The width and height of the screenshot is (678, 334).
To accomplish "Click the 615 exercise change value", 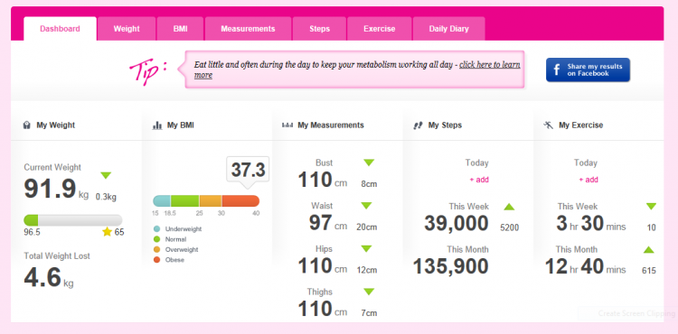I will tap(649, 271).
